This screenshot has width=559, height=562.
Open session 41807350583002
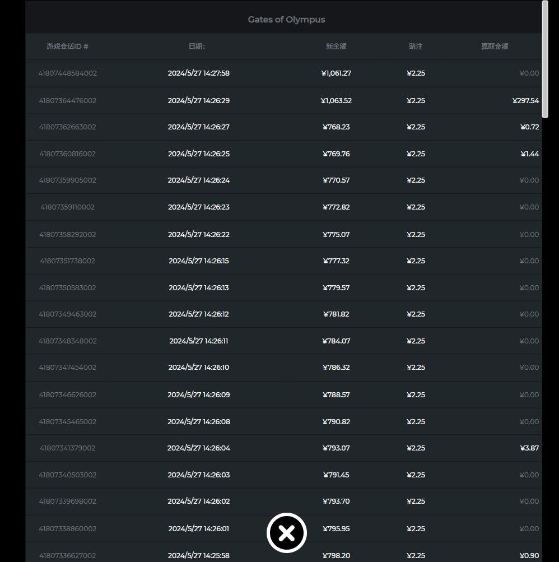tap(68, 287)
